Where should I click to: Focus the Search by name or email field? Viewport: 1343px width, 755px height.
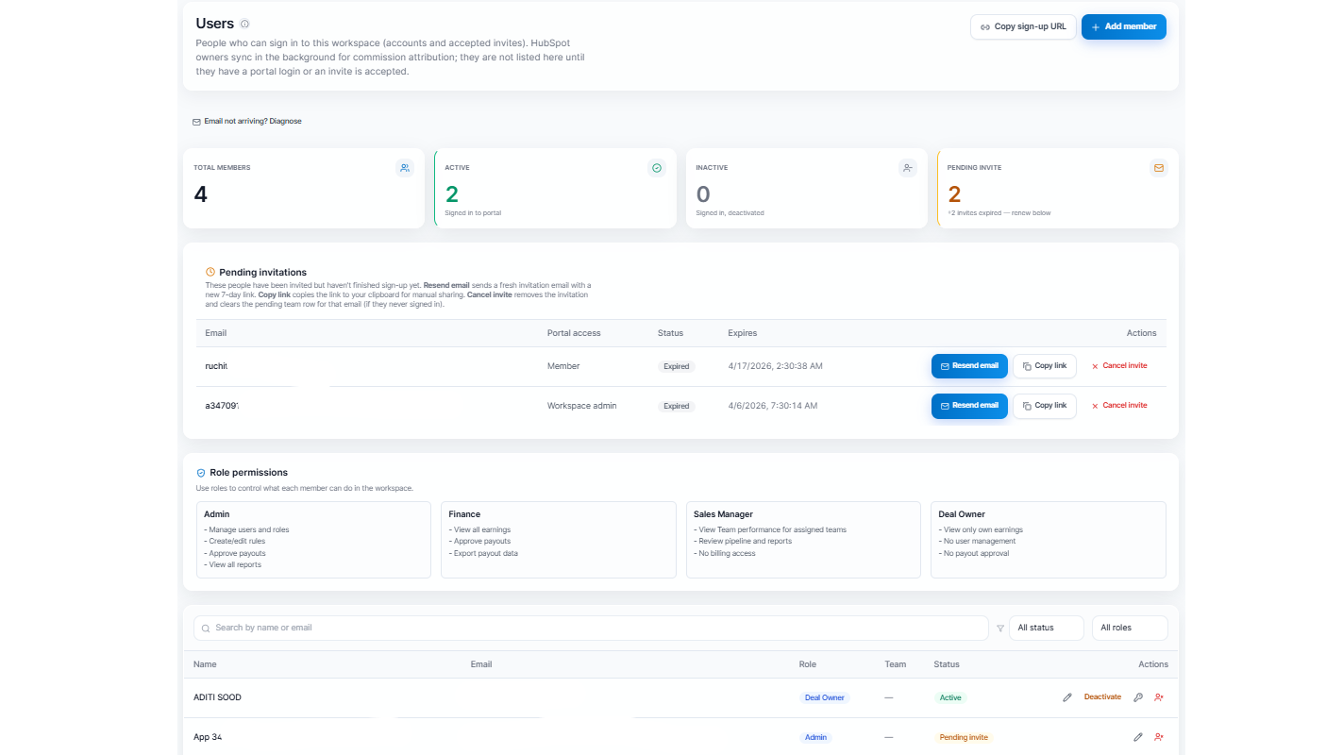[591, 628]
